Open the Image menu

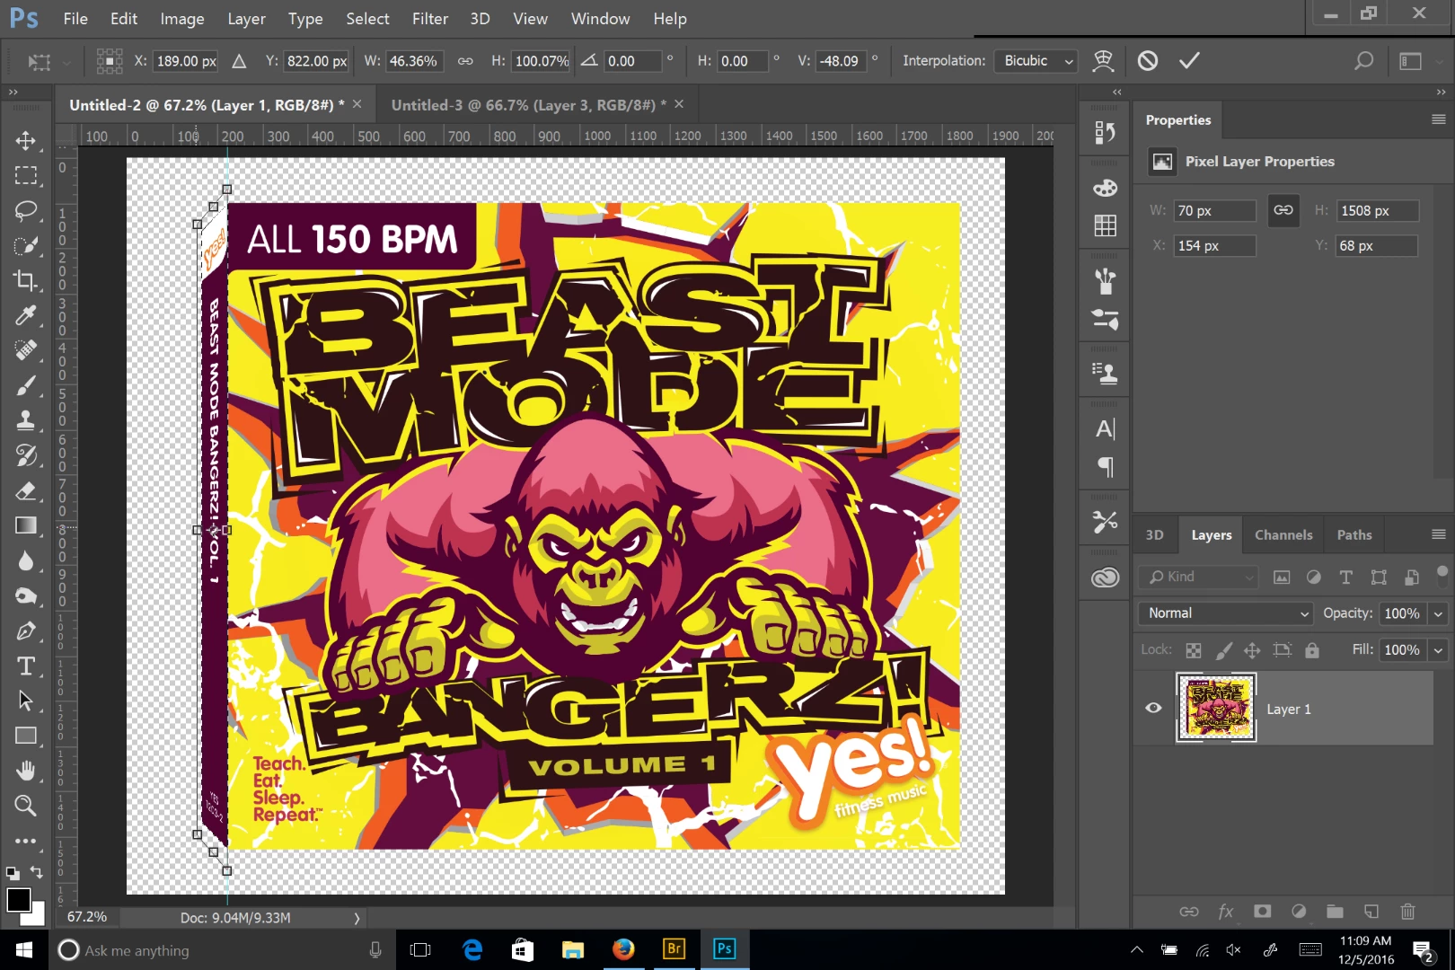[182, 19]
